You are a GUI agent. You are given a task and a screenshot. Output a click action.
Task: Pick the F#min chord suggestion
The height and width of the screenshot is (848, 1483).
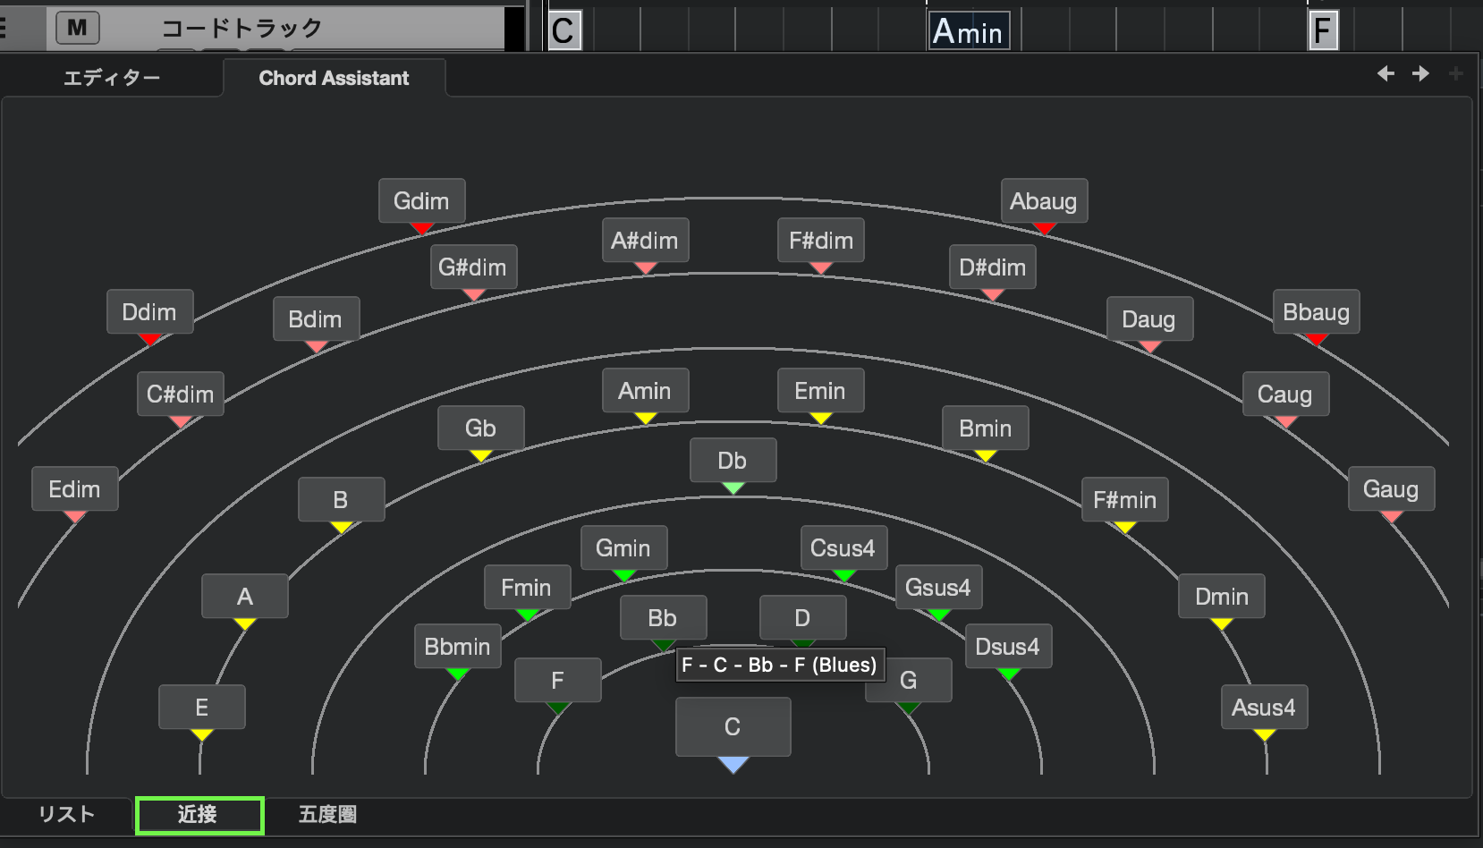[x=1124, y=500]
